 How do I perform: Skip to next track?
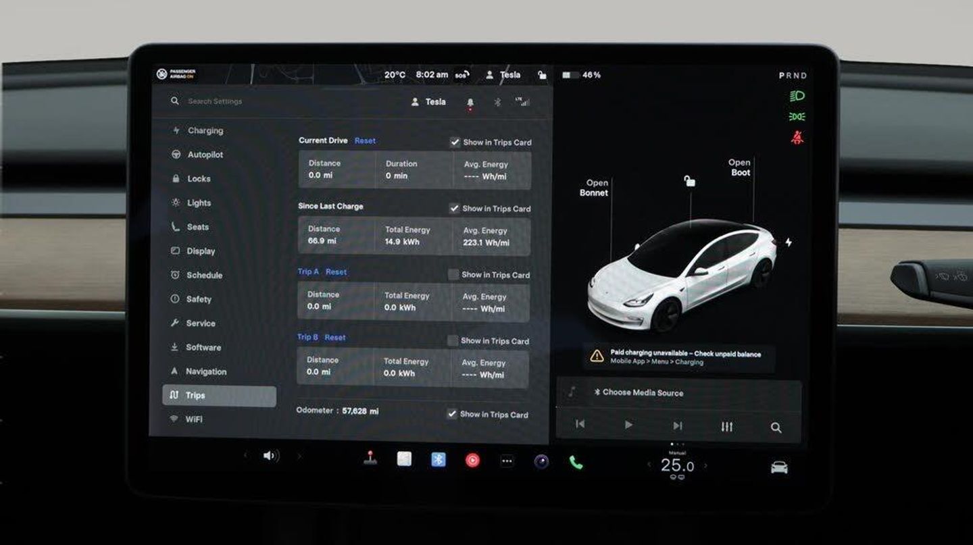(677, 425)
